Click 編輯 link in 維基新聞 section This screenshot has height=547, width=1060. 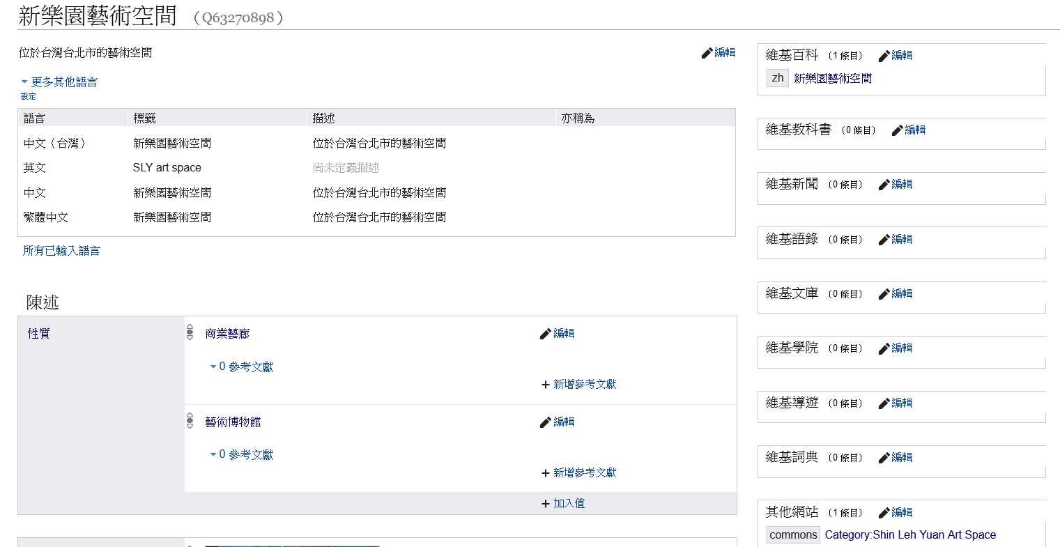902,185
